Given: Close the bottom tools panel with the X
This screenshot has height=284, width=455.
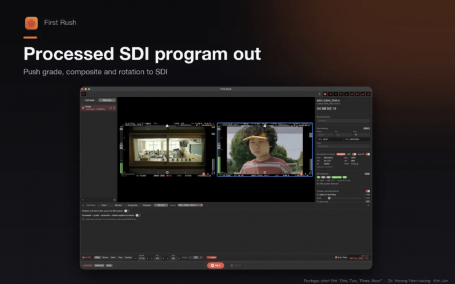Looking at the screenshot, I should click(368, 205).
